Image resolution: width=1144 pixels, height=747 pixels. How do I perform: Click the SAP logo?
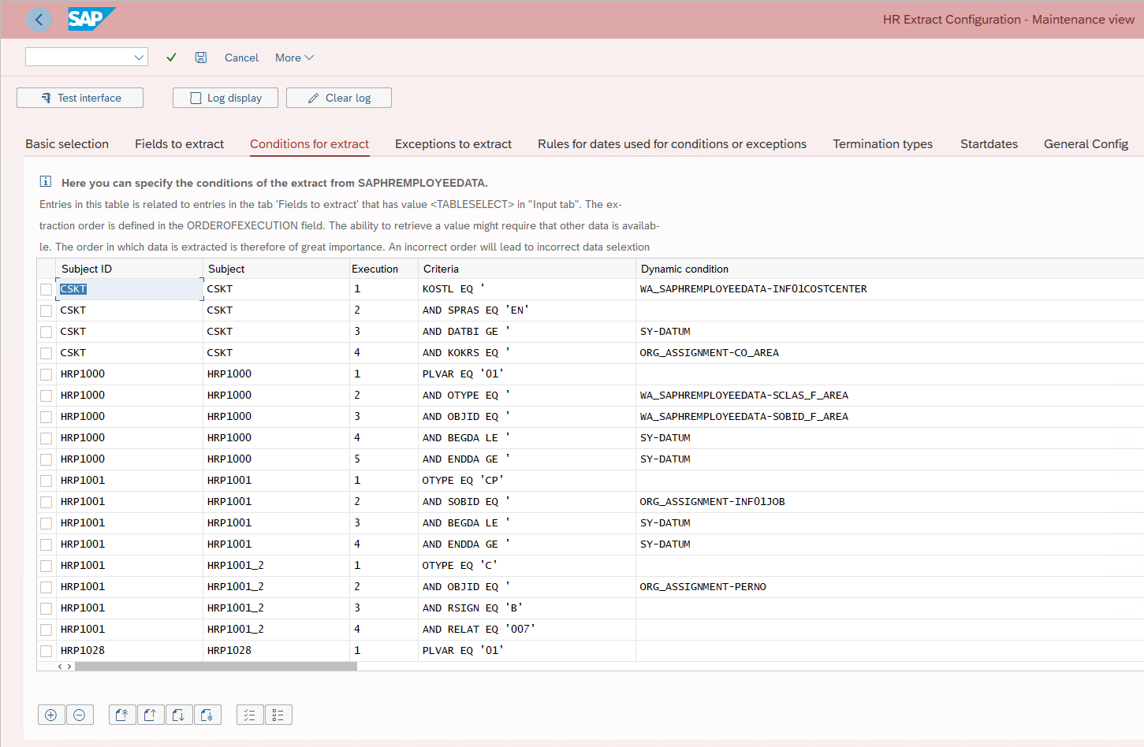point(91,19)
